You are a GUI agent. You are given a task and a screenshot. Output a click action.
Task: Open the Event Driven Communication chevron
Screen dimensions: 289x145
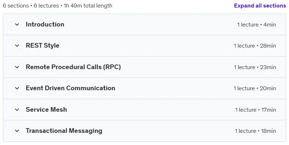tap(17, 88)
